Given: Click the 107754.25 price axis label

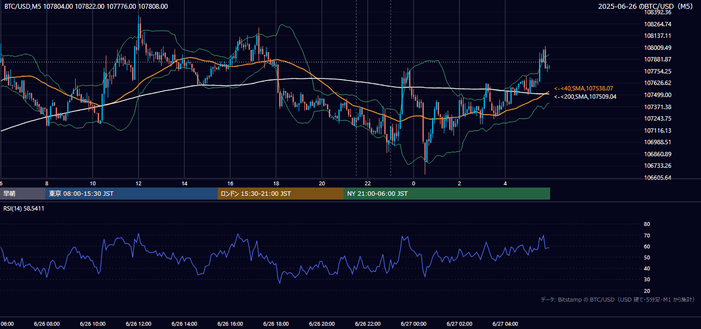Looking at the screenshot, I should (658, 71).
